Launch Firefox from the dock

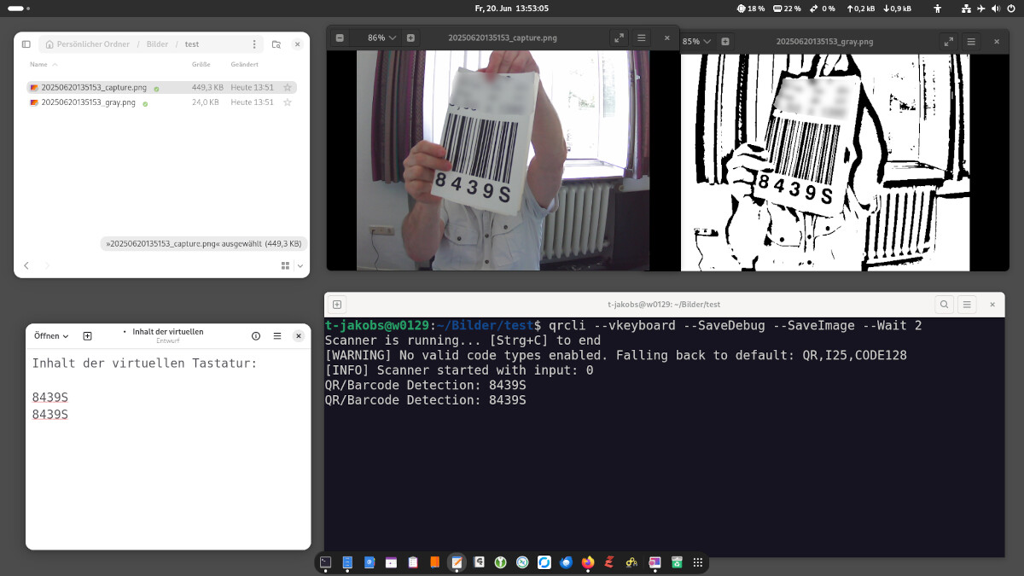click(x=588, y=562)
